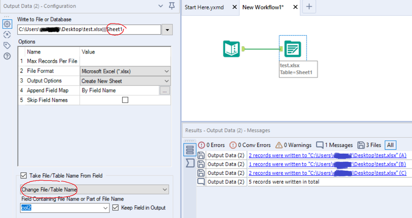
Task: Filter results by 3 Files
Action: 369,145
